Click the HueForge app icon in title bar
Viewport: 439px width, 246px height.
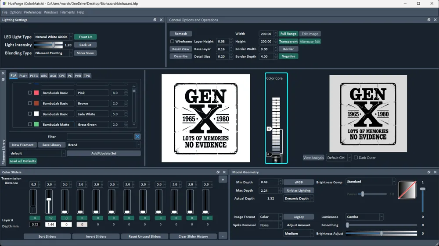point(4,4)
